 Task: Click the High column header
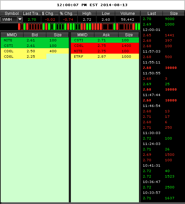(87, 13)
